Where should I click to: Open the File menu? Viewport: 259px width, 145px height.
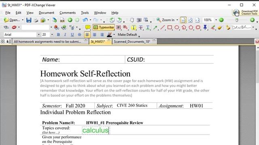point(8,12)
